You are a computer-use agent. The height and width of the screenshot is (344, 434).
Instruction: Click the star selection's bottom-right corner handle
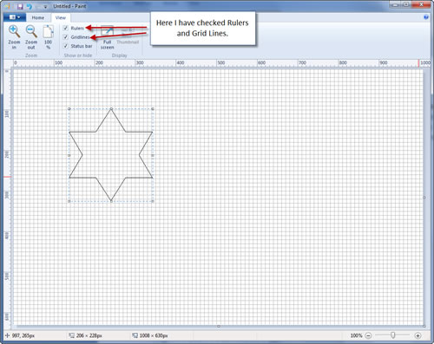click(153, 201)
